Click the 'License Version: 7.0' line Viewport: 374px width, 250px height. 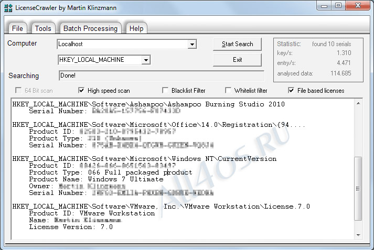[71, 227]
